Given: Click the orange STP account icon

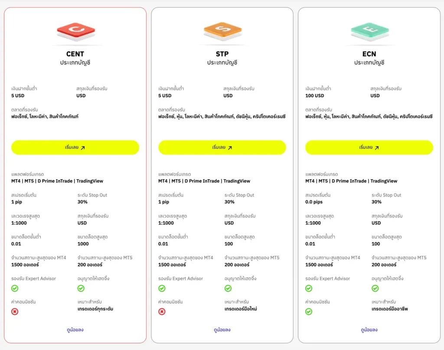Looking at the screenshot, I should (x=222, y=31).
